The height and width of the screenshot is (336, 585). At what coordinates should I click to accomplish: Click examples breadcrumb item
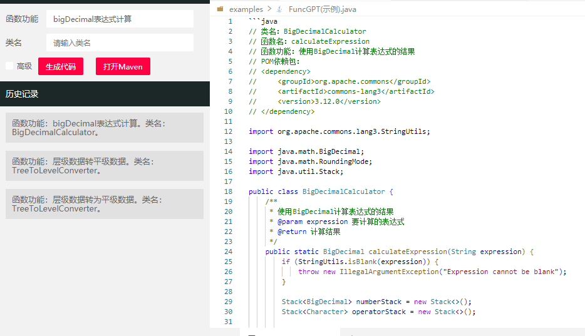[x=246, y=9]
